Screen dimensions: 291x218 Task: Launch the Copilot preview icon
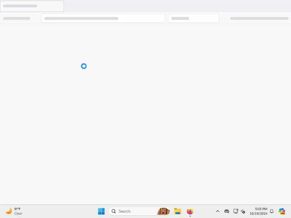click(x=282, y=211)
